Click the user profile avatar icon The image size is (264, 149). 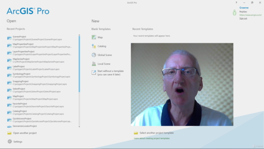pos(234,13)
